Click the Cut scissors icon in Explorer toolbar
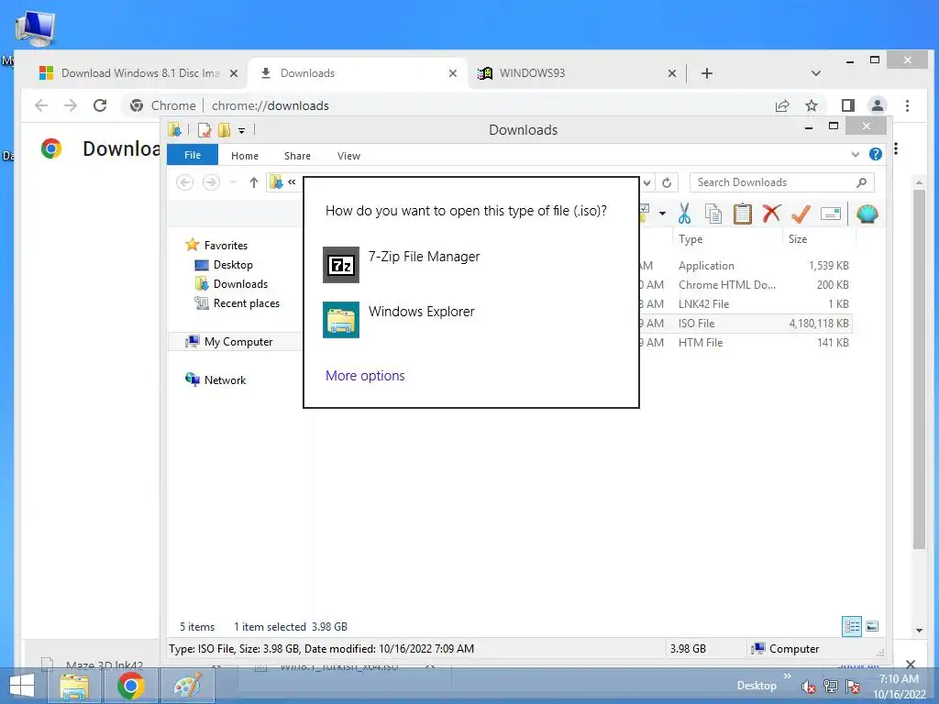This screenshot has width=939, height=704. [684, 213]
